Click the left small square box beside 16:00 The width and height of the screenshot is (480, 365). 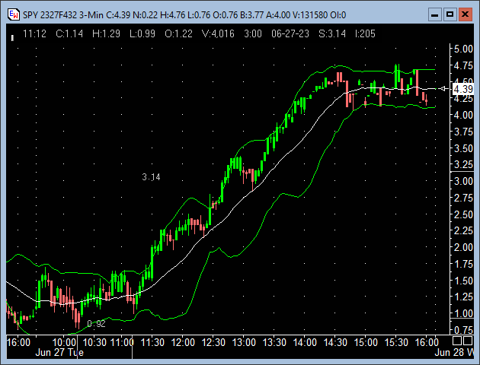[x=457, y=341]
